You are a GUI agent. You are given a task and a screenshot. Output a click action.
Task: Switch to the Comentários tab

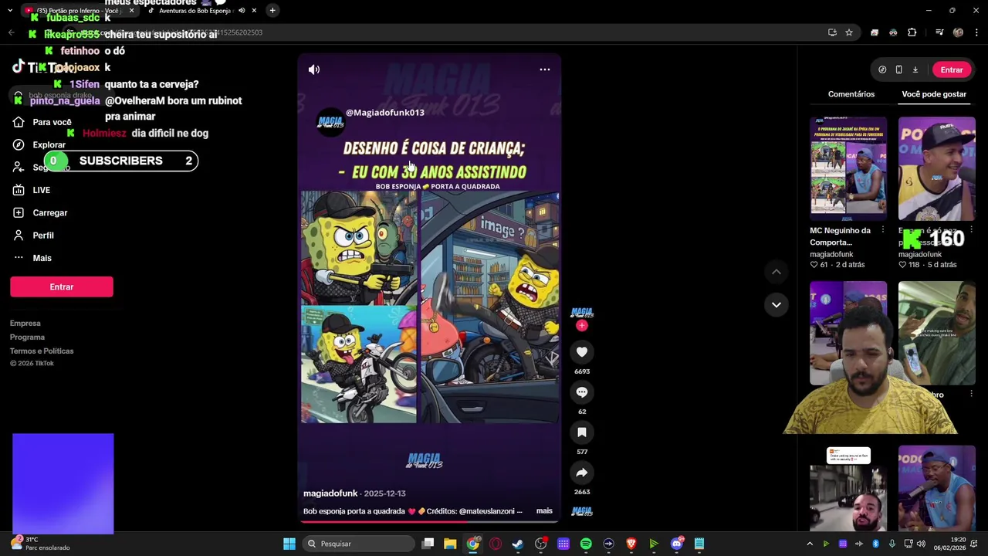(851, 94)
